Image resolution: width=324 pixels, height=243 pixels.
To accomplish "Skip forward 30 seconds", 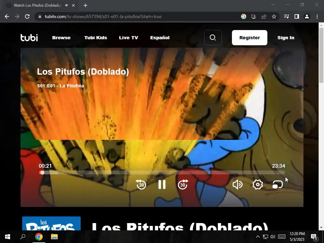I will [x=183, y=184].
